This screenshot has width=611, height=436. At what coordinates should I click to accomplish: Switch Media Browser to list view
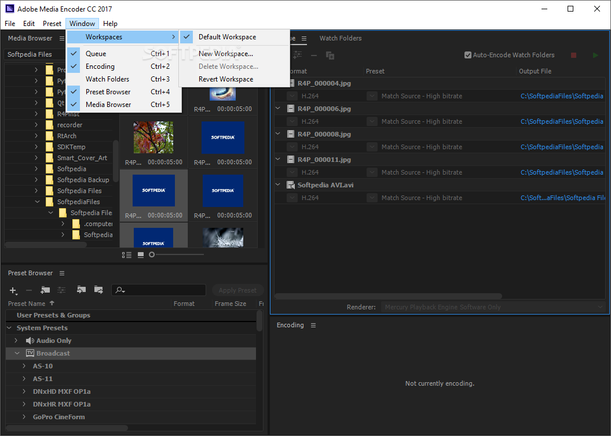coord(127,255)
